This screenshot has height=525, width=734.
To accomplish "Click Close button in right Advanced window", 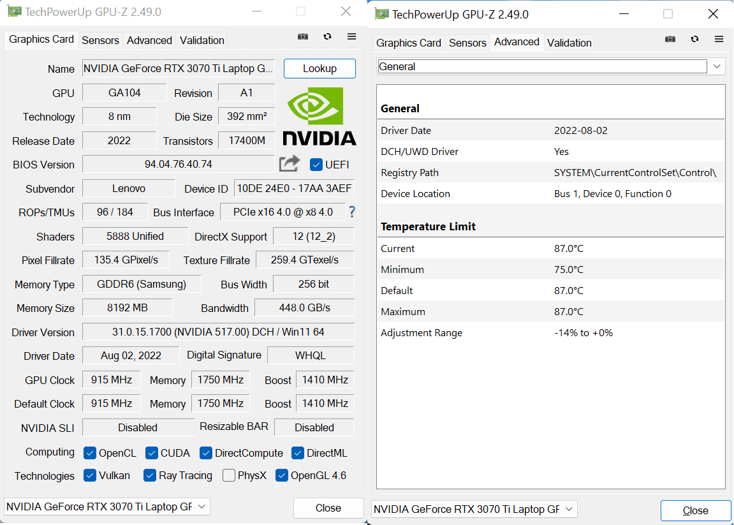I will (696, 510).
